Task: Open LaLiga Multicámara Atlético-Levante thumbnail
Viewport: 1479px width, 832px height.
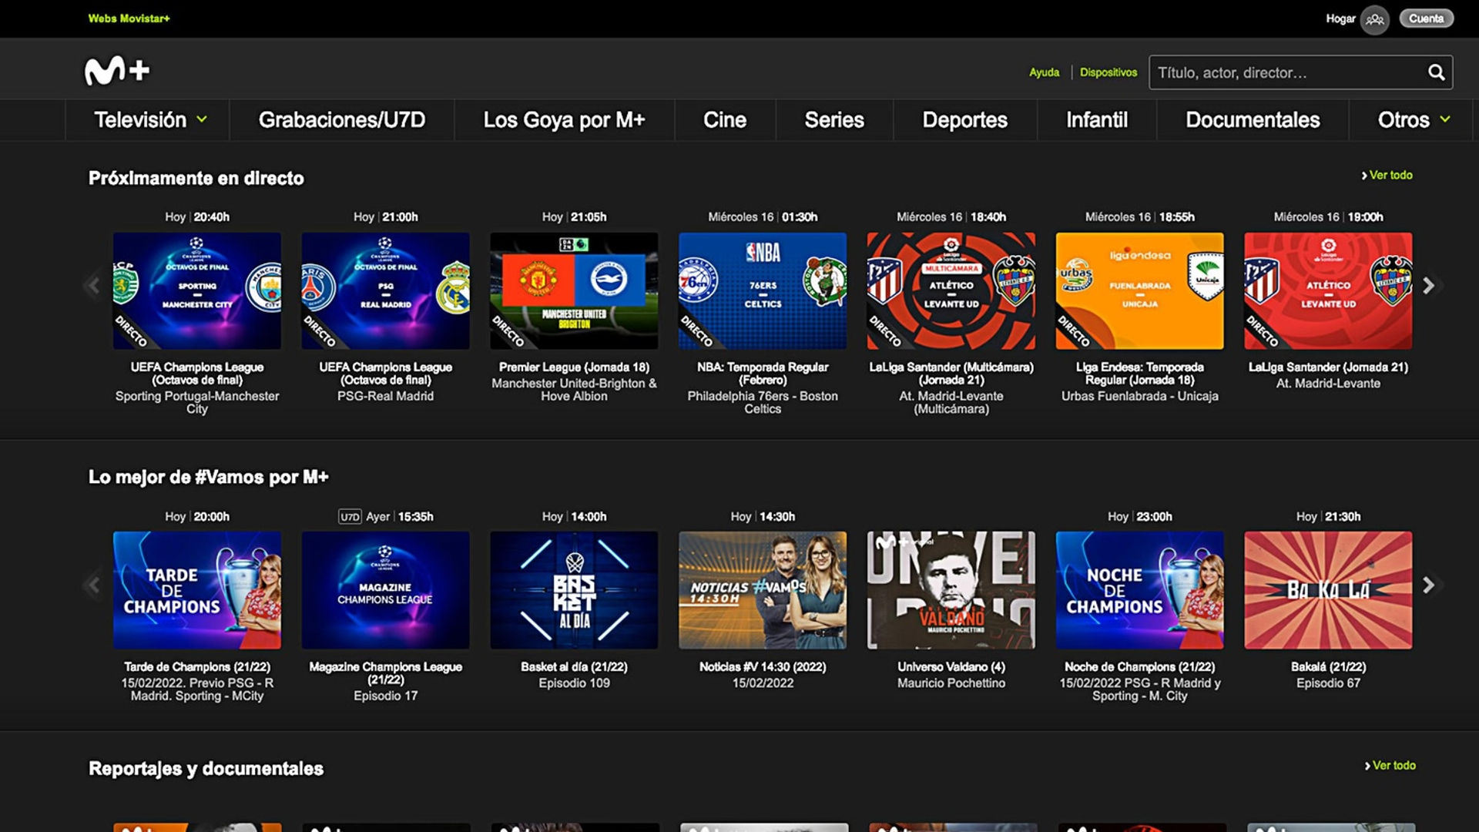Action: pyautogui.click(x=951, y=291)
